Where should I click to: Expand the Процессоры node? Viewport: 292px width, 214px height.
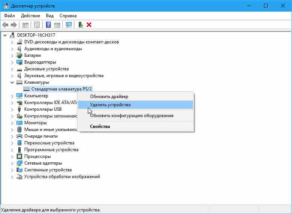12,156
